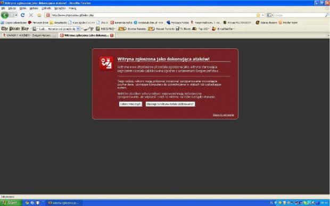Click the ignore this warning link

pyautogui.click(x=223, y=115)
